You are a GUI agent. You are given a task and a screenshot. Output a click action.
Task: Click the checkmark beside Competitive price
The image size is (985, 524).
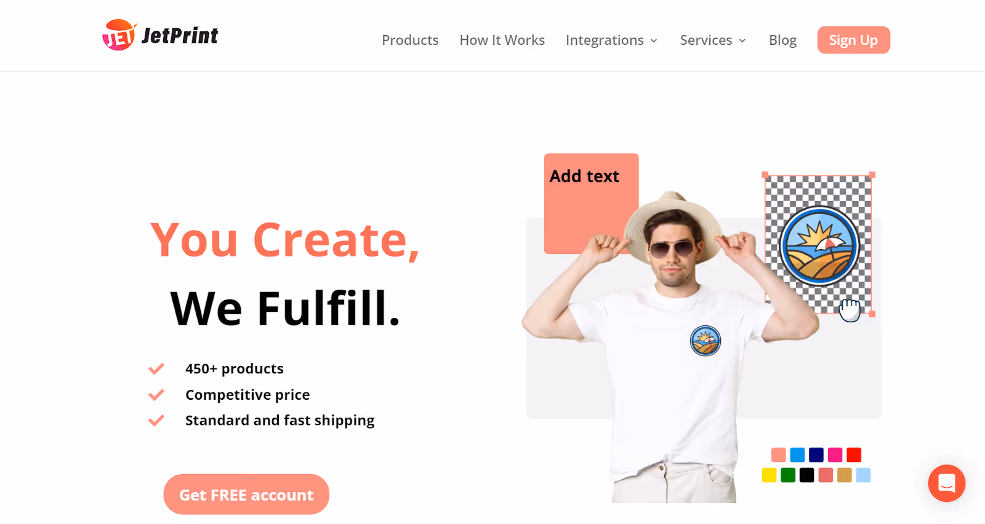click(x=156, y=395)
